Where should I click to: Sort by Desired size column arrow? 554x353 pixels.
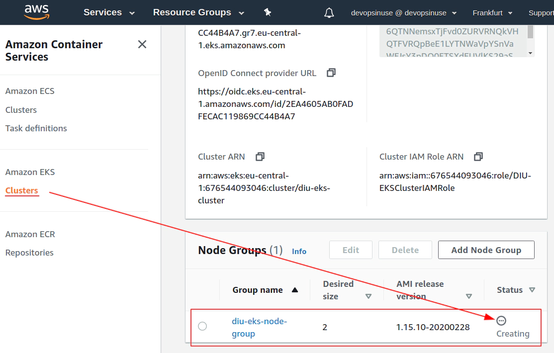click(x=368, y=296)
